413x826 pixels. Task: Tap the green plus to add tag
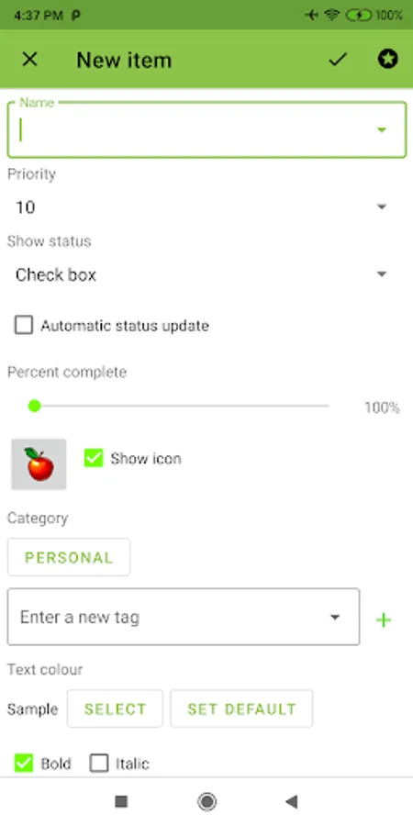384,620
